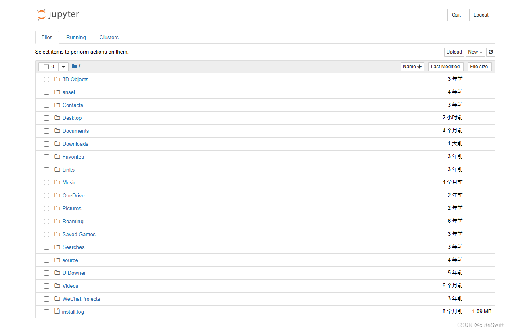Image resolution: width=510 pixels, height=331 pixels.
Task: Sort the list by Name
Action: (x=412, y=67)
